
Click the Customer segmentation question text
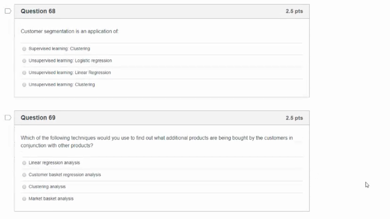[x=70, y=32]
